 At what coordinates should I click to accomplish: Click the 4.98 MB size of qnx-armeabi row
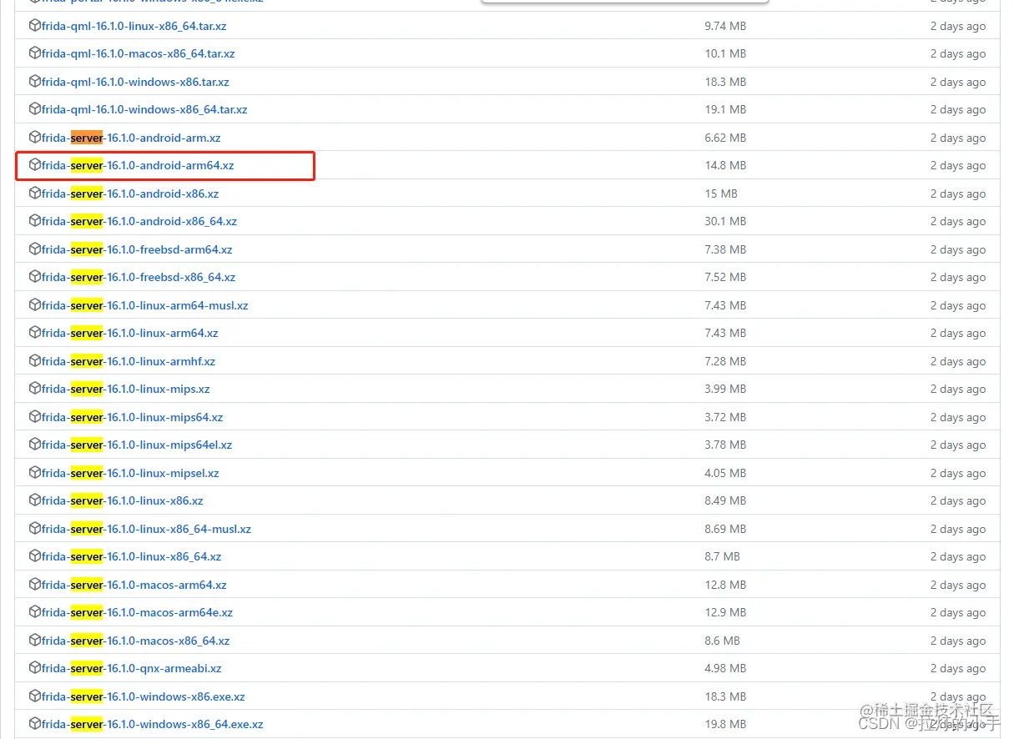pyautogui.click(x=725, y=668)
